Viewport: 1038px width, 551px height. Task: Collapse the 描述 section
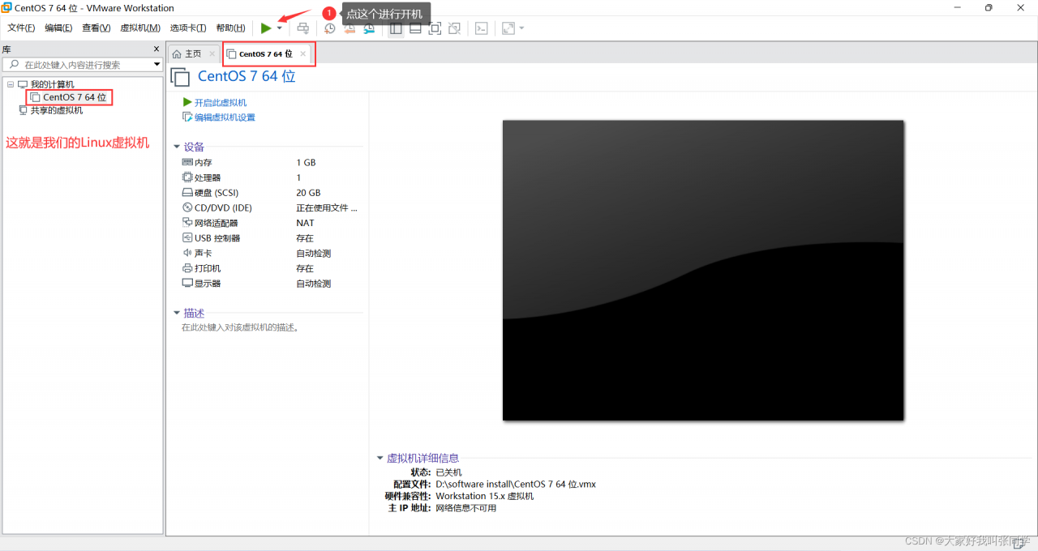click(x=177, y=314)
